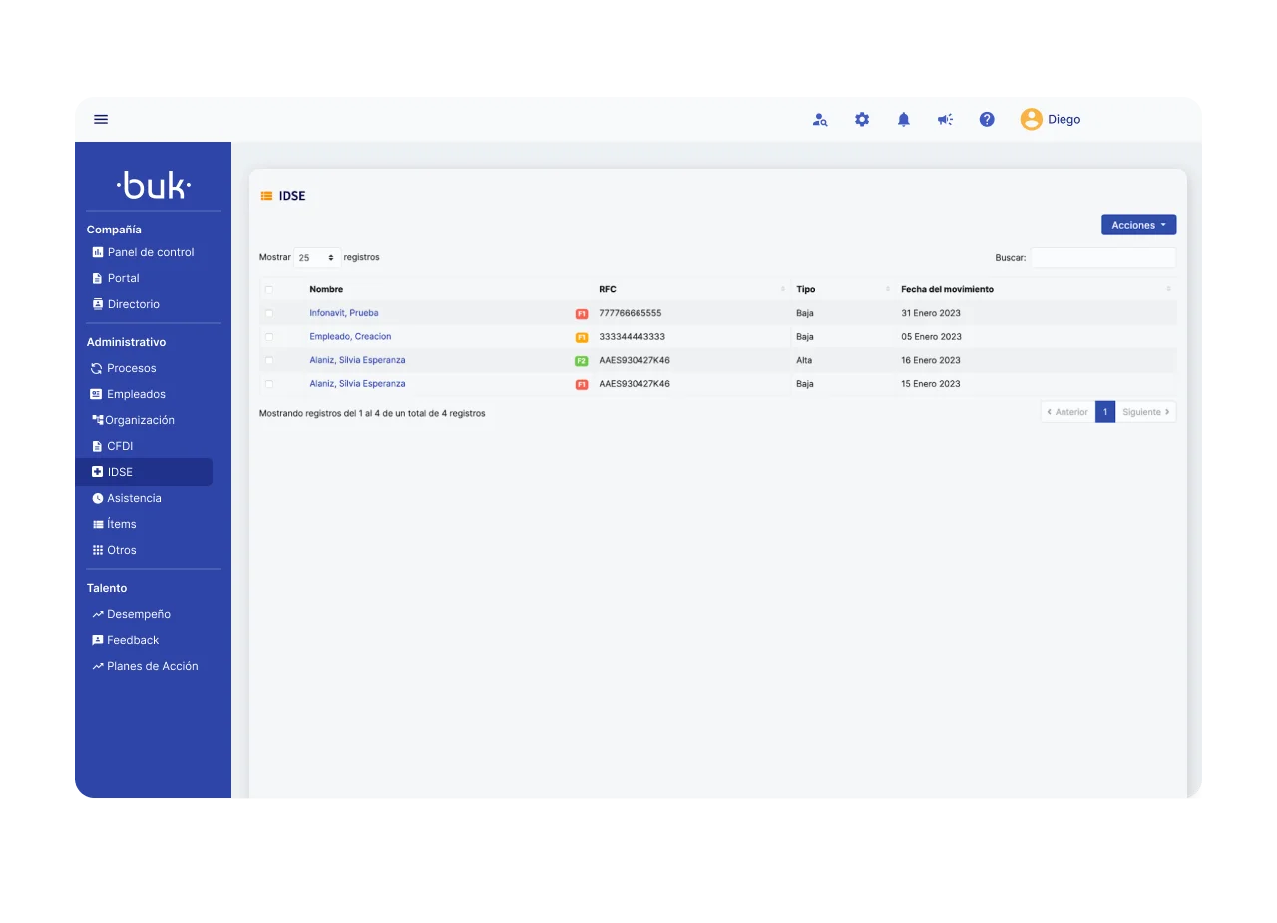Click the Alta value in Tipo column

pyautogui.click(x=804, y=360)
